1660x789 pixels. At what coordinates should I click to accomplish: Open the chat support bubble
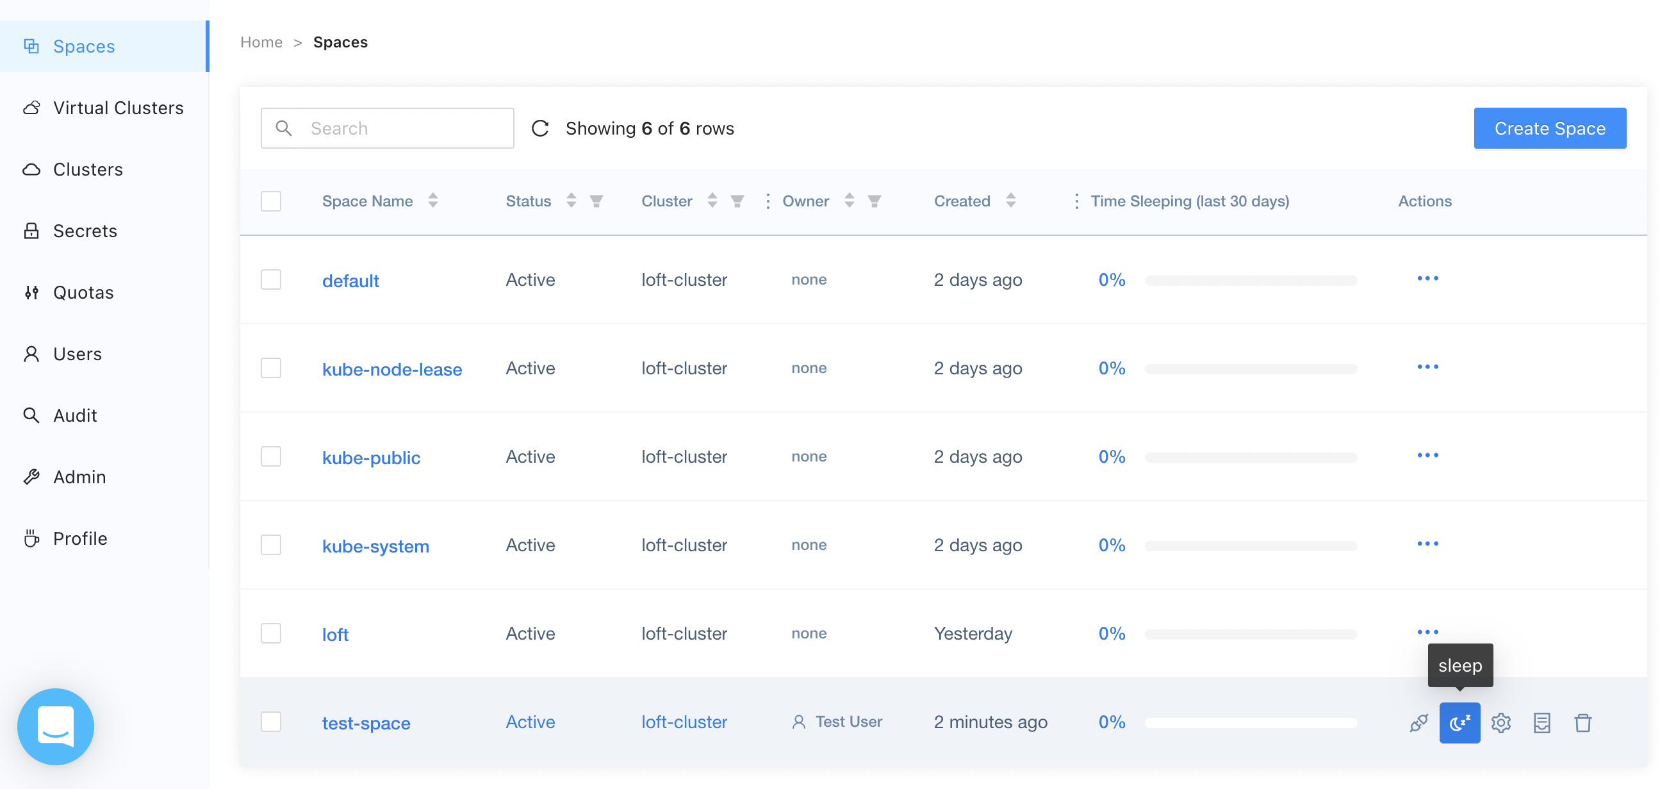point(56,726)
